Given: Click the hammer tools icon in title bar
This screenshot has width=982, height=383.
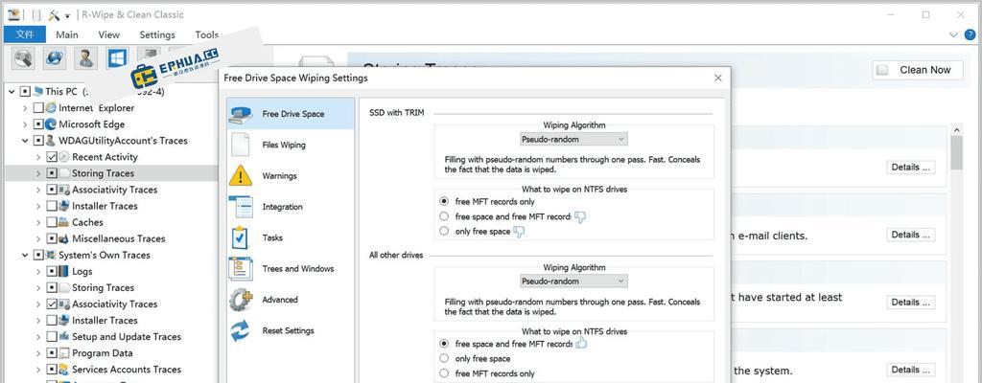Looking at the screenshot, I should pos(54,15).
